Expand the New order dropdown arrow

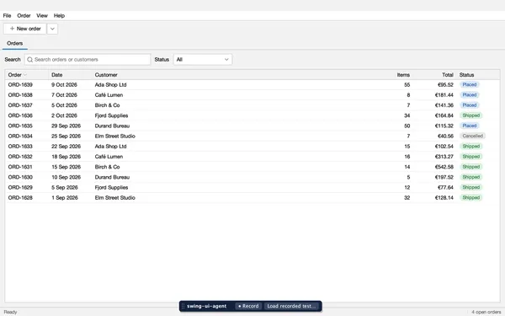tap(52, 29)
